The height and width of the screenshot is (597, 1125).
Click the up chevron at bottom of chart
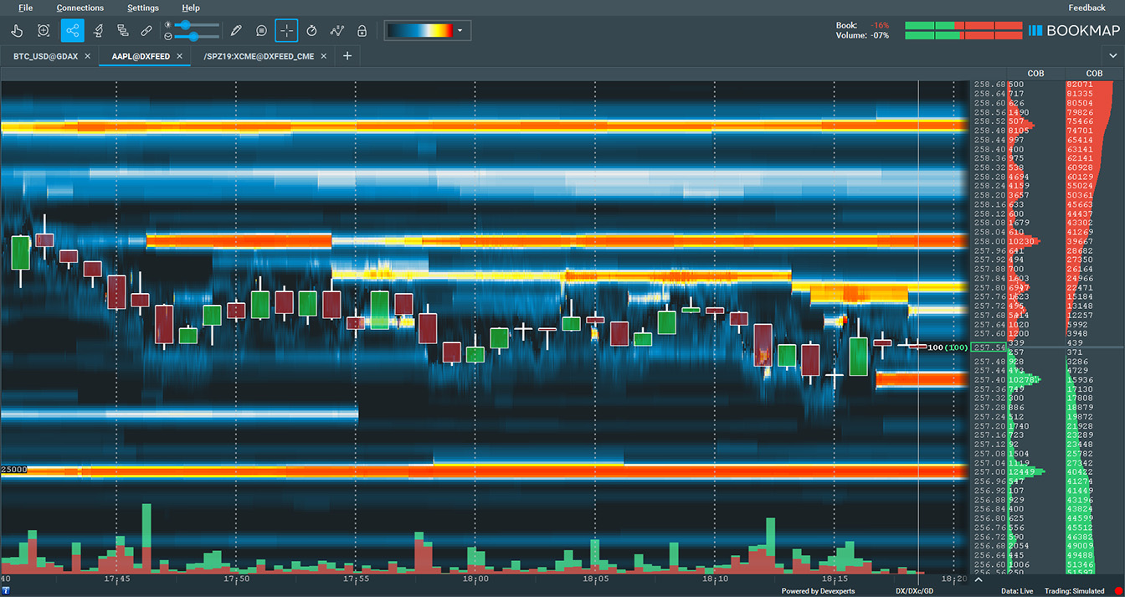pyautogui.click(x=978, y=579)
